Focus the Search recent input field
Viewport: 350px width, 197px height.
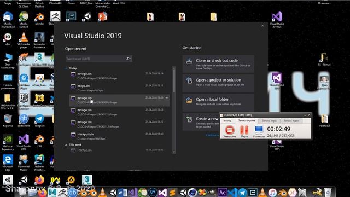tap(96, 59)
